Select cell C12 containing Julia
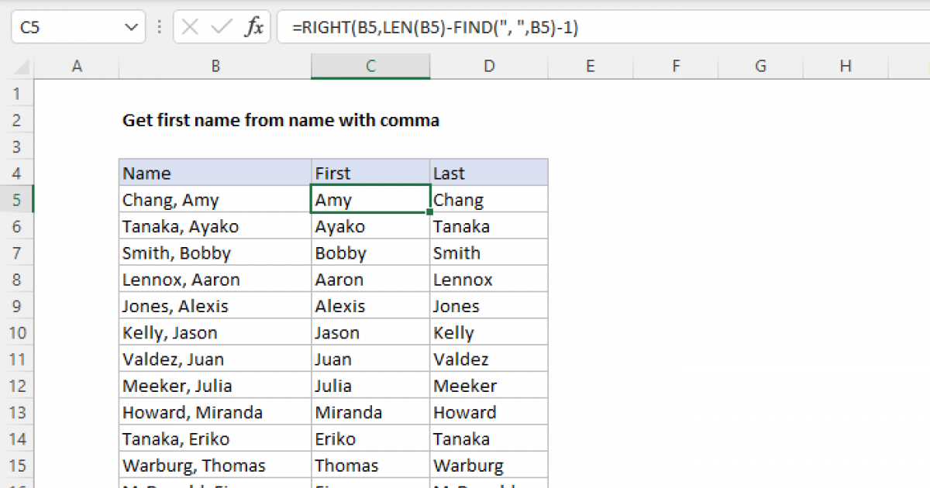Viewport: 930px width, 488px height. [370, 385]
